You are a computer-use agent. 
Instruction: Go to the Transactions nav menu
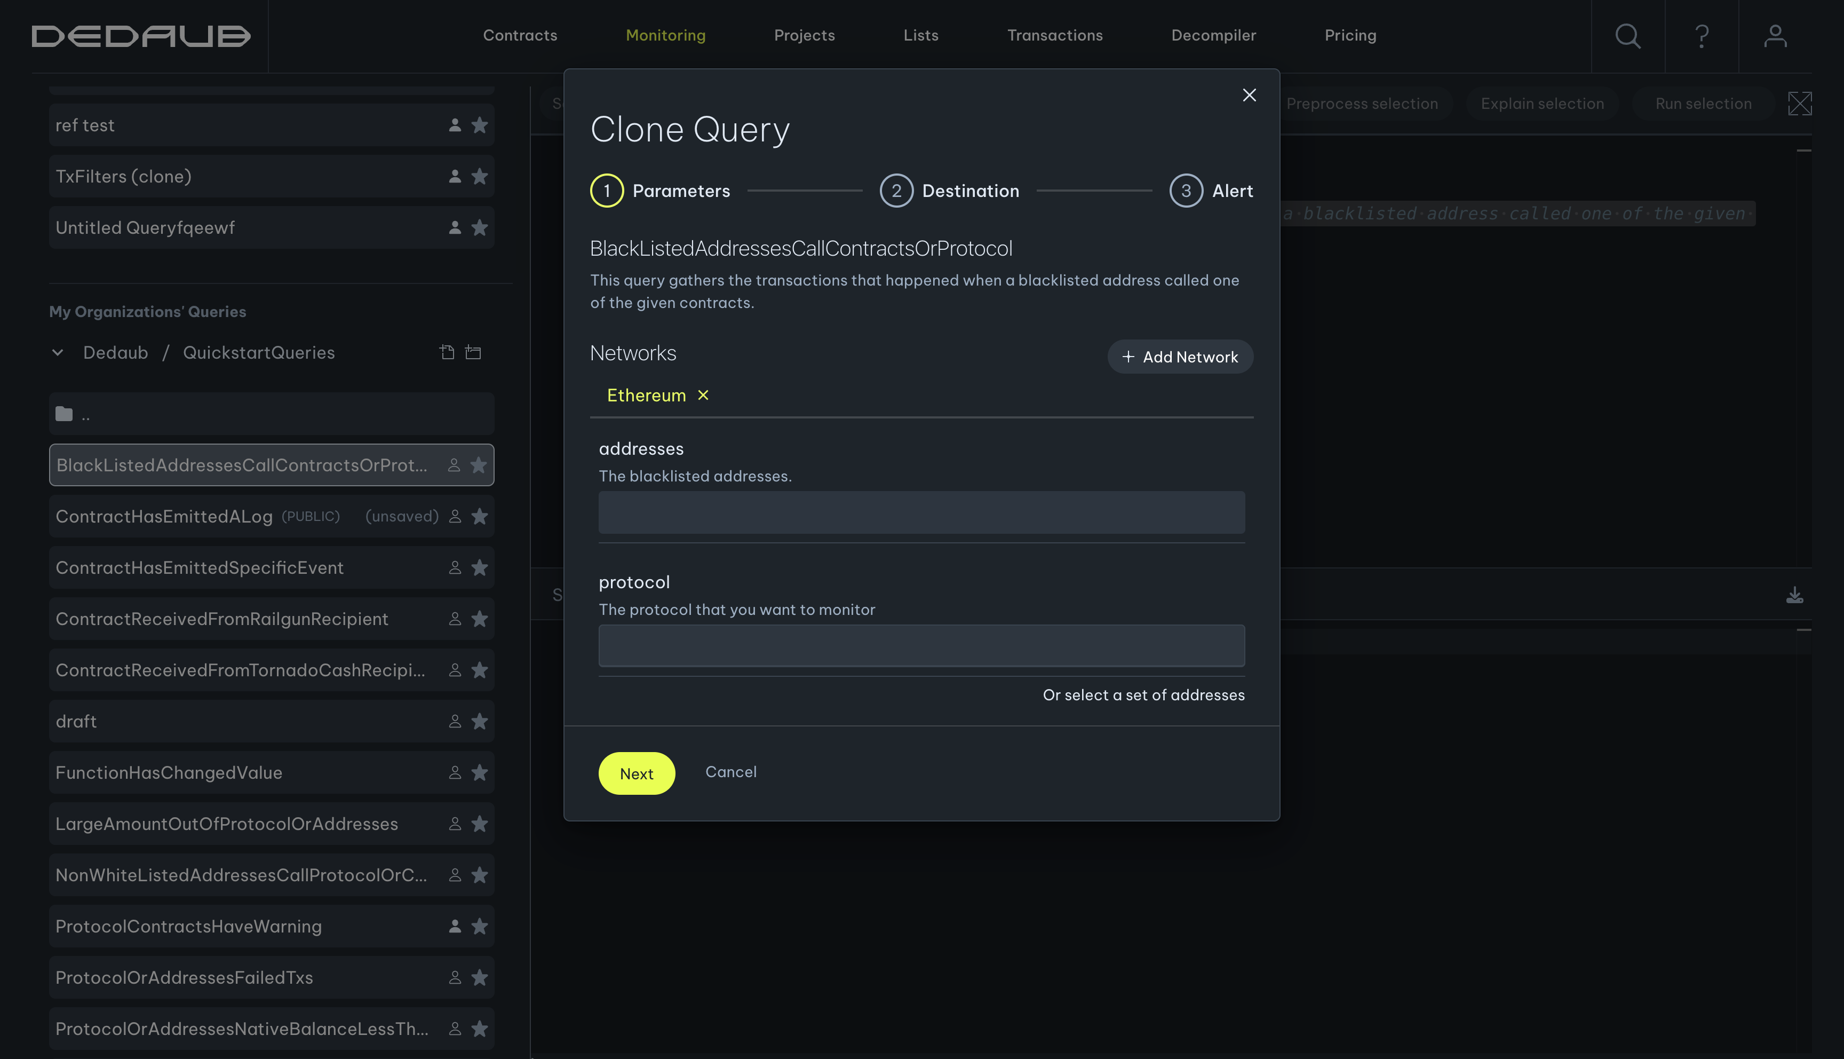coord(1054,35)
